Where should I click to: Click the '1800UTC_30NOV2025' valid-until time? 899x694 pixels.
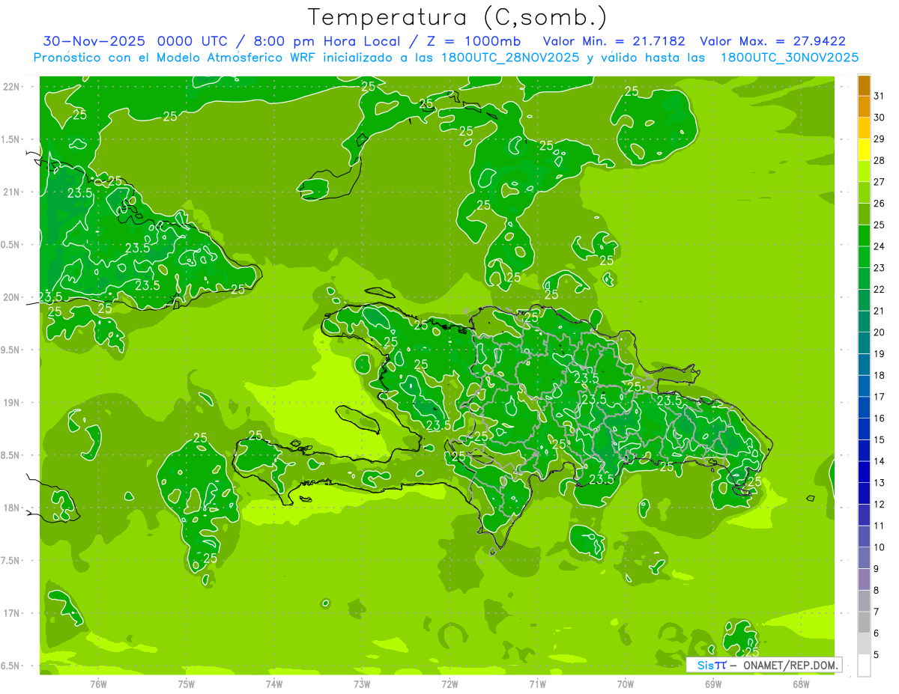pos(790,58)
